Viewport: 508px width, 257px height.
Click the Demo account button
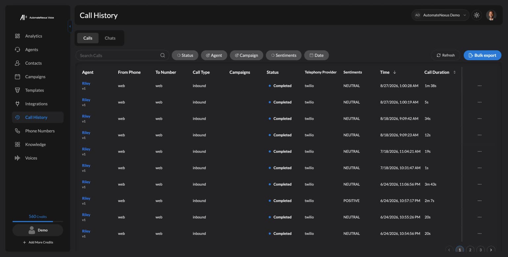pyautogui.click(x=38, y=230)
